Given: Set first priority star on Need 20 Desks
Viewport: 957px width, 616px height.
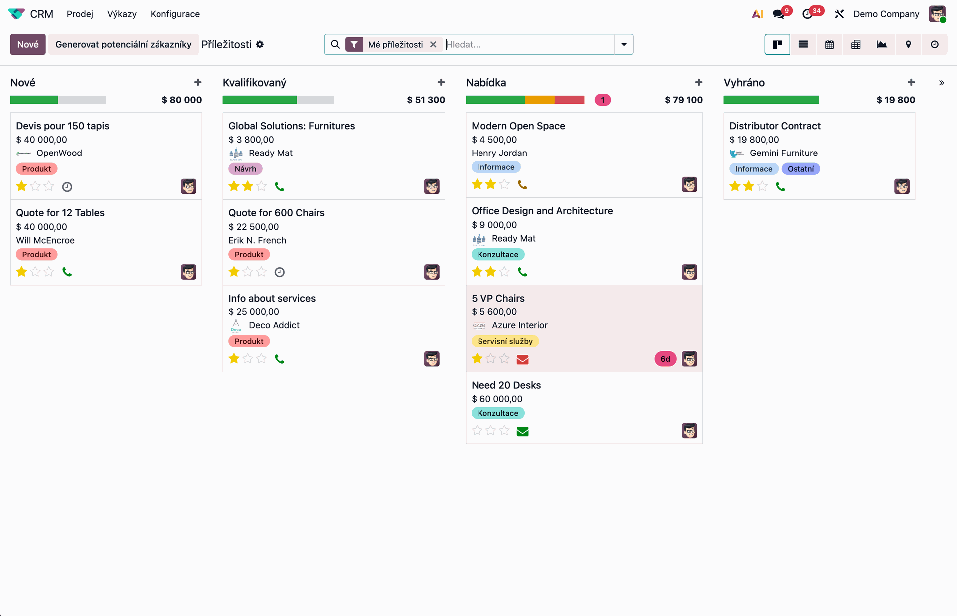Looking at the screenshot, I should pyautogui.click(x=477, y=430).
